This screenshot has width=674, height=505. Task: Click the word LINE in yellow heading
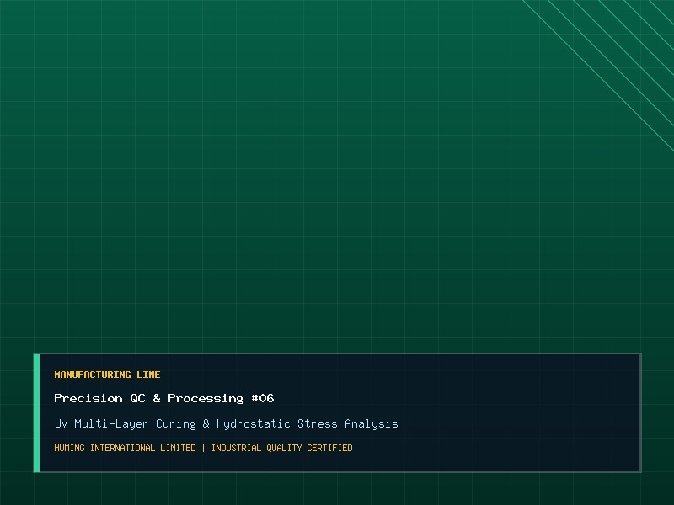[x=148, y=375]
